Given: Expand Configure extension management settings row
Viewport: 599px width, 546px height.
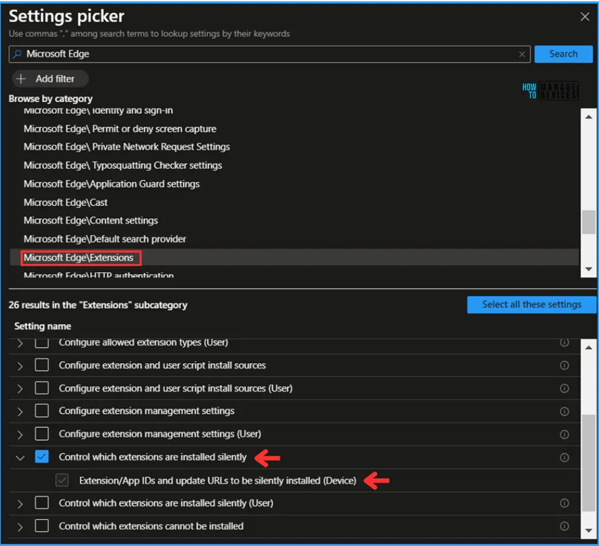Looking at the screenshot, I should click(x=20, y=412).
